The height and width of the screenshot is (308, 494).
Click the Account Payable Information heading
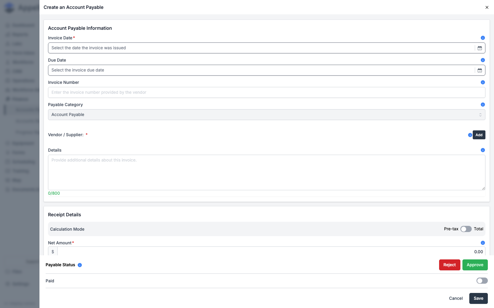point(80,28)
